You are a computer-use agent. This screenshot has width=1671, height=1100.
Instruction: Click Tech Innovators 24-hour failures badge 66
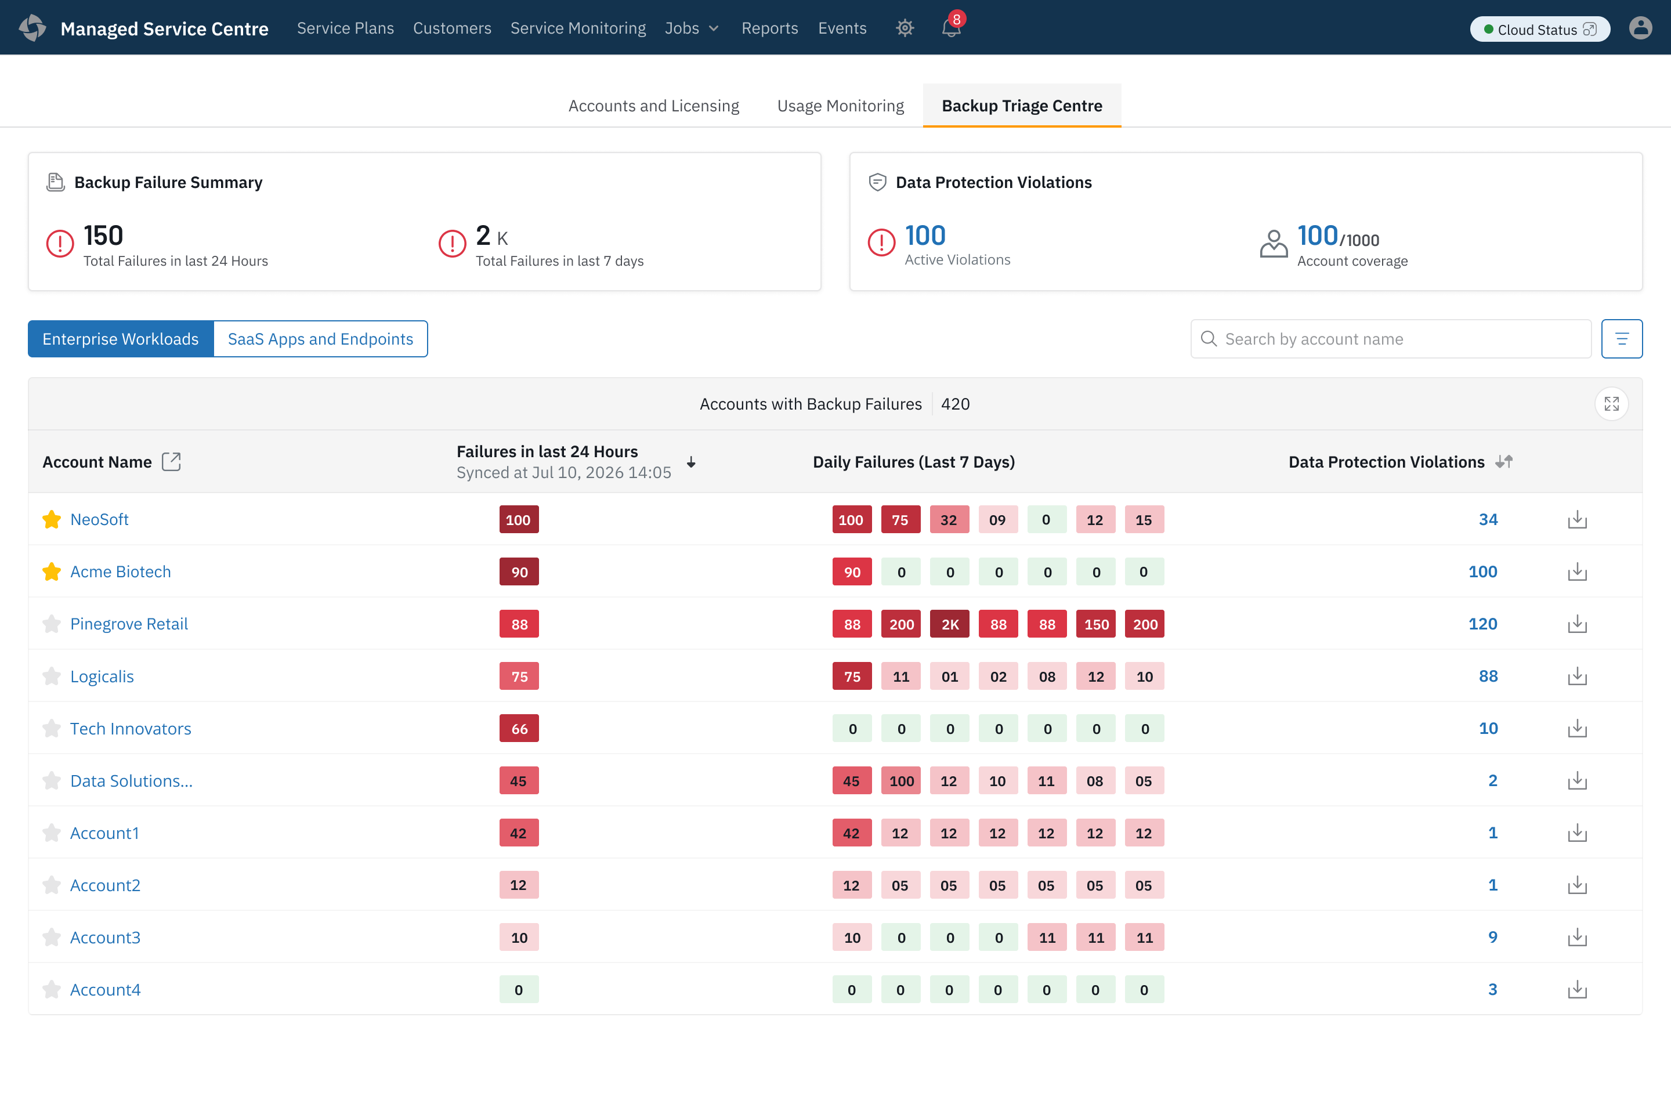[x=519, y=728]
